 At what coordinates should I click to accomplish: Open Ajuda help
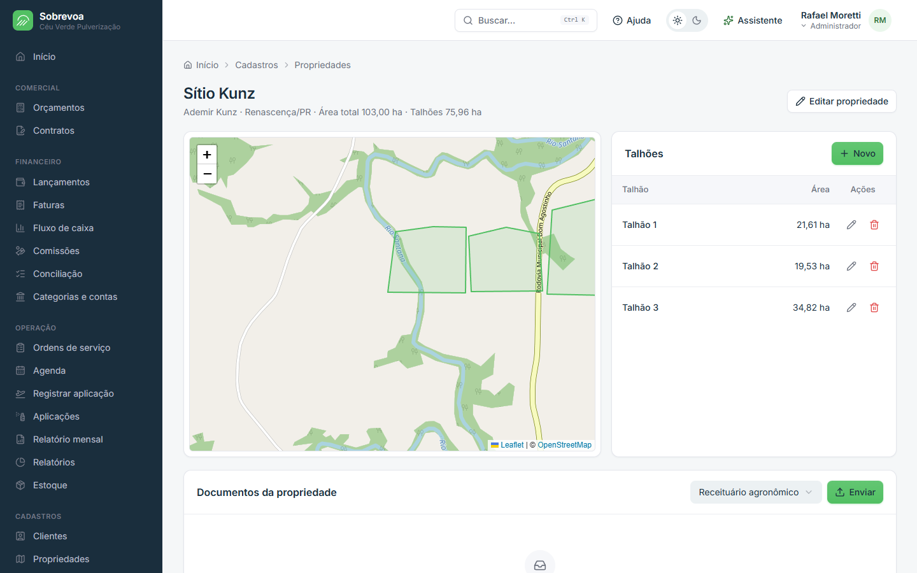pyautogui.click(x=632, y=20)
